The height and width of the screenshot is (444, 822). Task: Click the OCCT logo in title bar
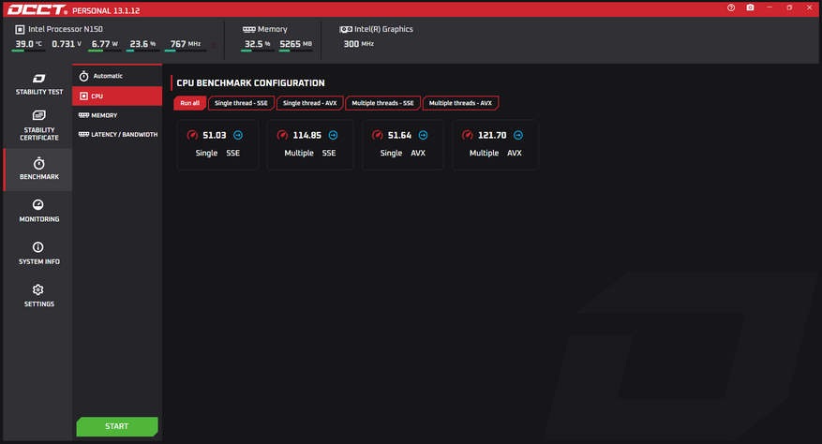[37, 9]
